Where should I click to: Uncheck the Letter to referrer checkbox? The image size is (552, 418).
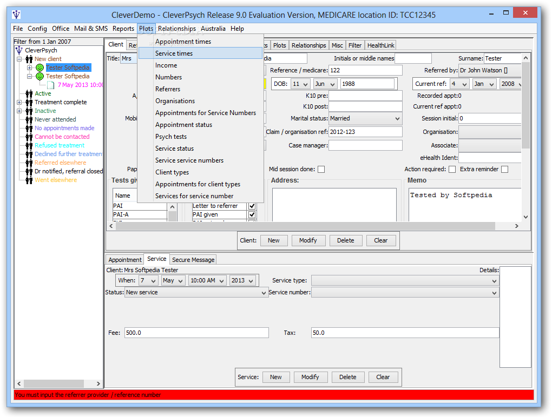pos(252,206)
